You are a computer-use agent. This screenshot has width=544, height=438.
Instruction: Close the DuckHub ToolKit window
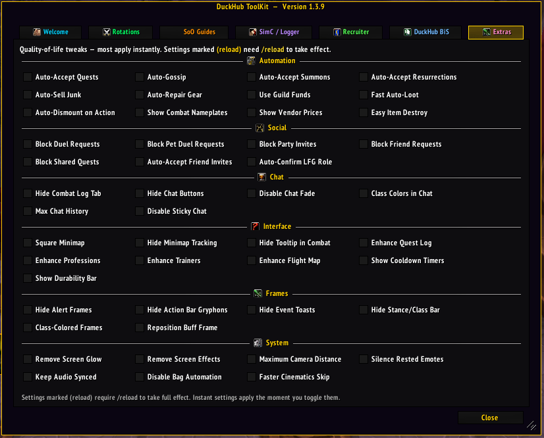[490, 418]
